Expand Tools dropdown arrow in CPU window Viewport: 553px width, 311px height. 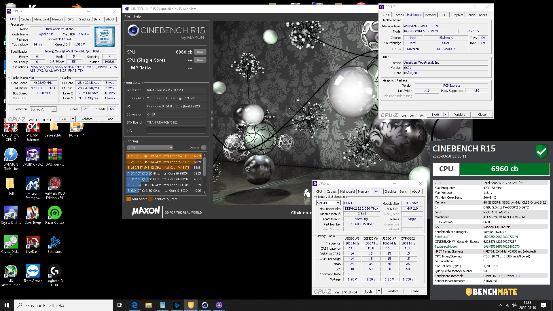(73, 119)
